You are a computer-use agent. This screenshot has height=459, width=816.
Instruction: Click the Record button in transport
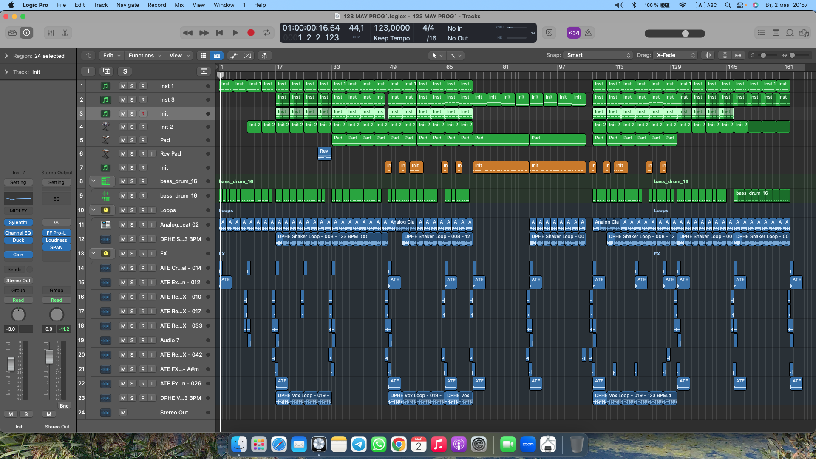tap(251, 33)
